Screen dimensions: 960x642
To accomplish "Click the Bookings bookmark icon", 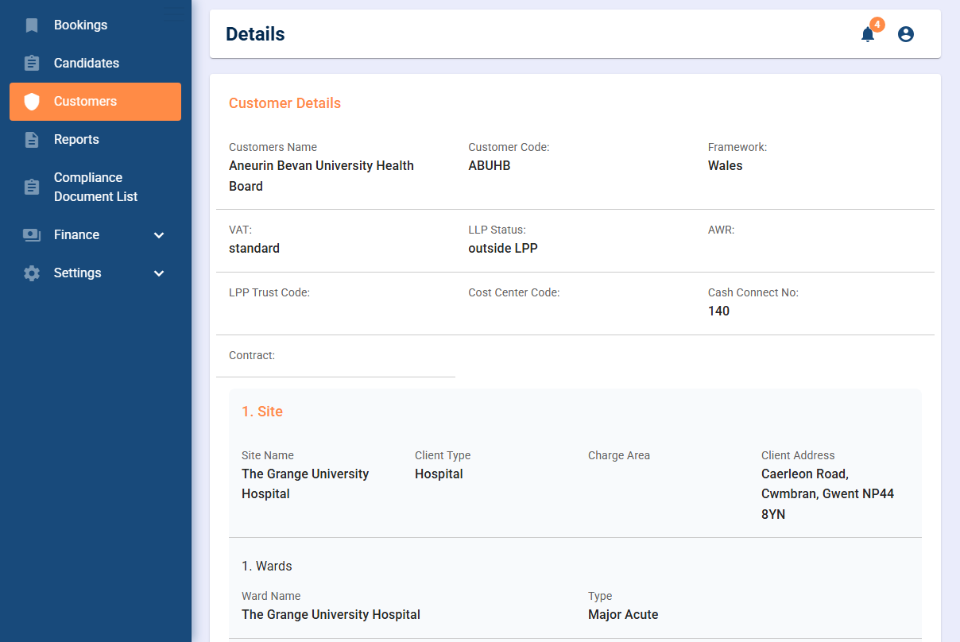I will click(x=32, y=25).
